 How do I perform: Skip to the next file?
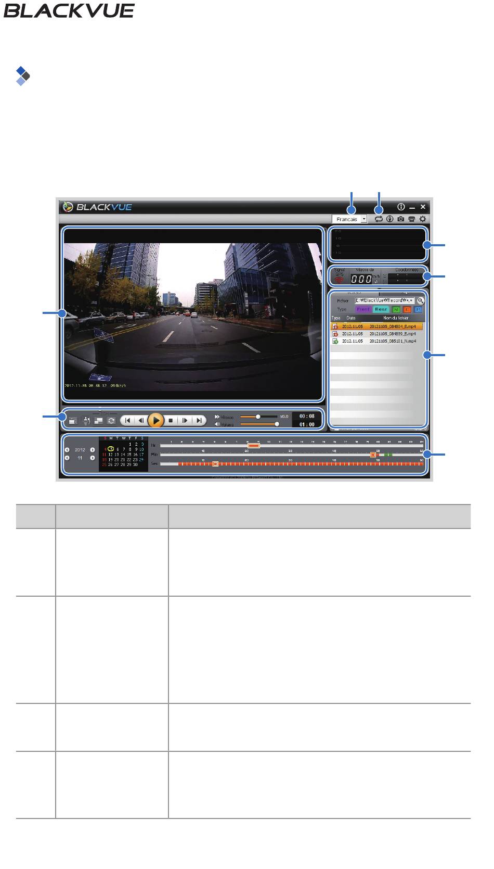(x=199, y=420)
